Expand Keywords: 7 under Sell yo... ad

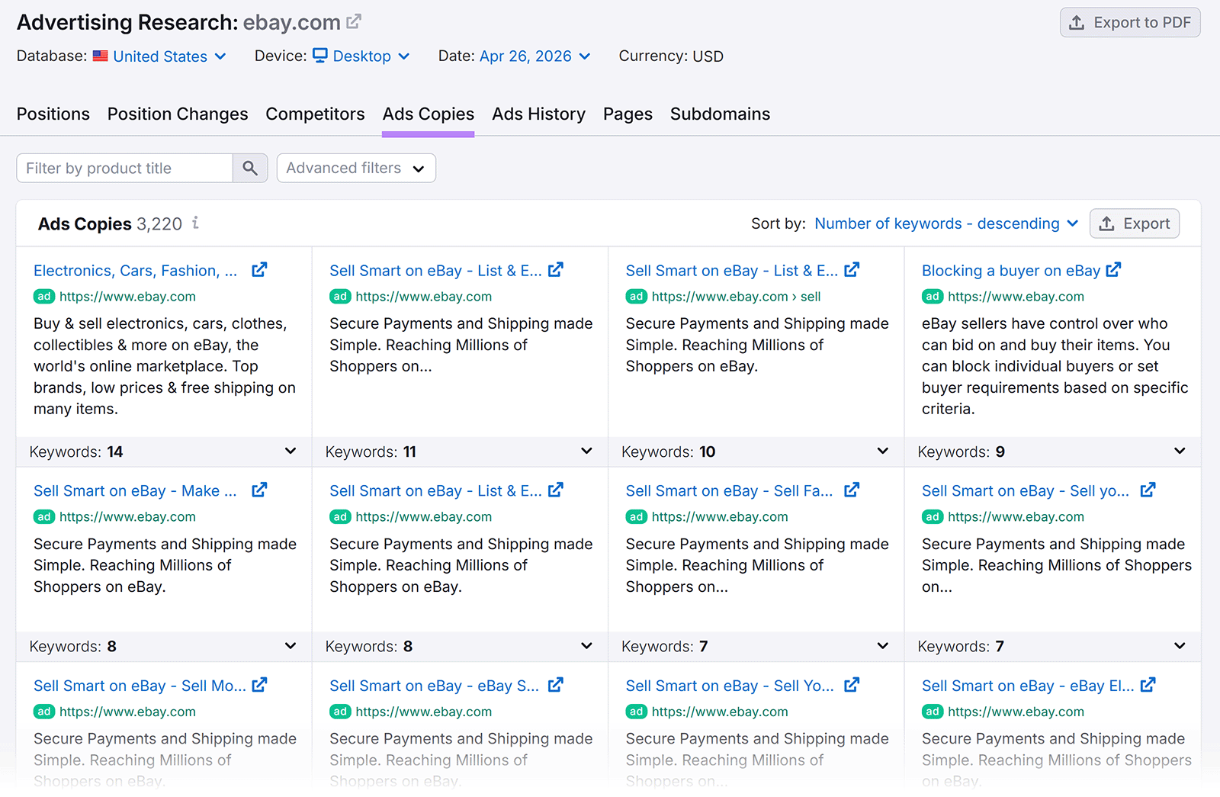[x=1052, y=646]
